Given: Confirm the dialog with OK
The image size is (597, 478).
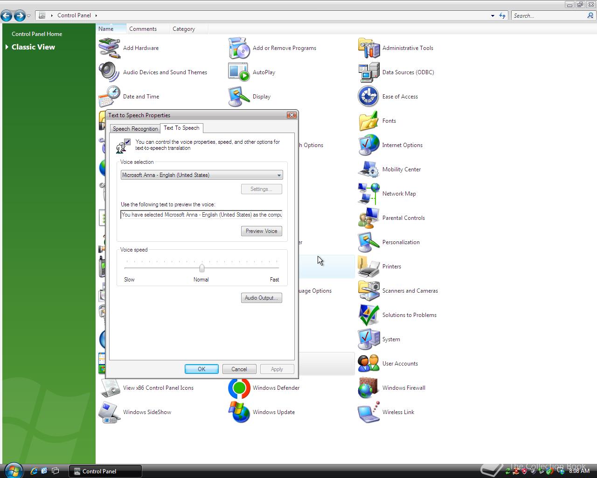Looking at the screenshot, I should pos(201,369).
